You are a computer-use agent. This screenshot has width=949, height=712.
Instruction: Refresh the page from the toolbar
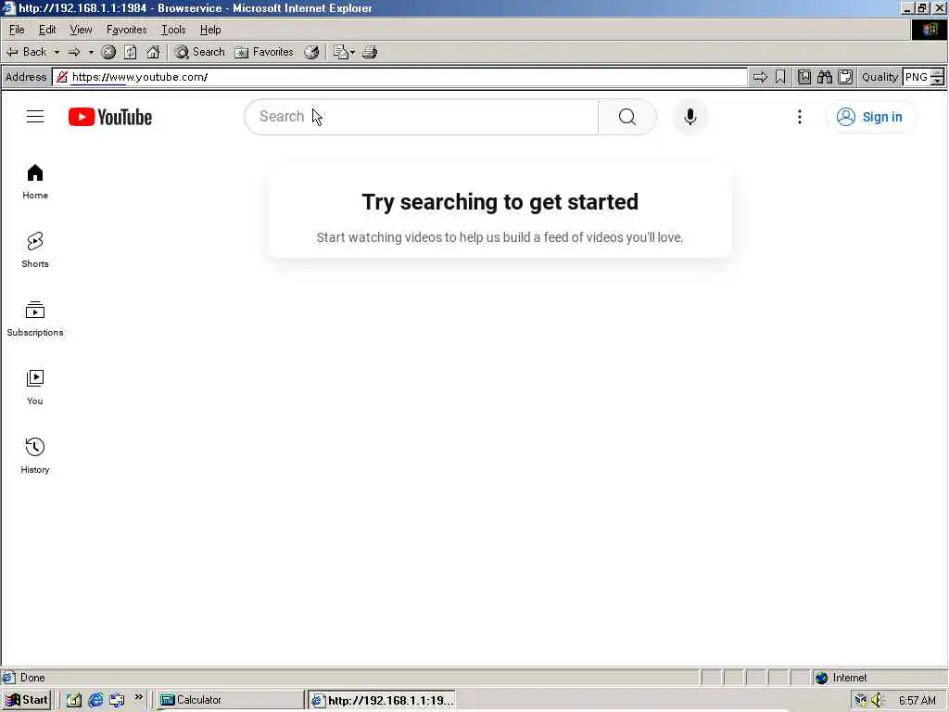[x=131, y=52]
